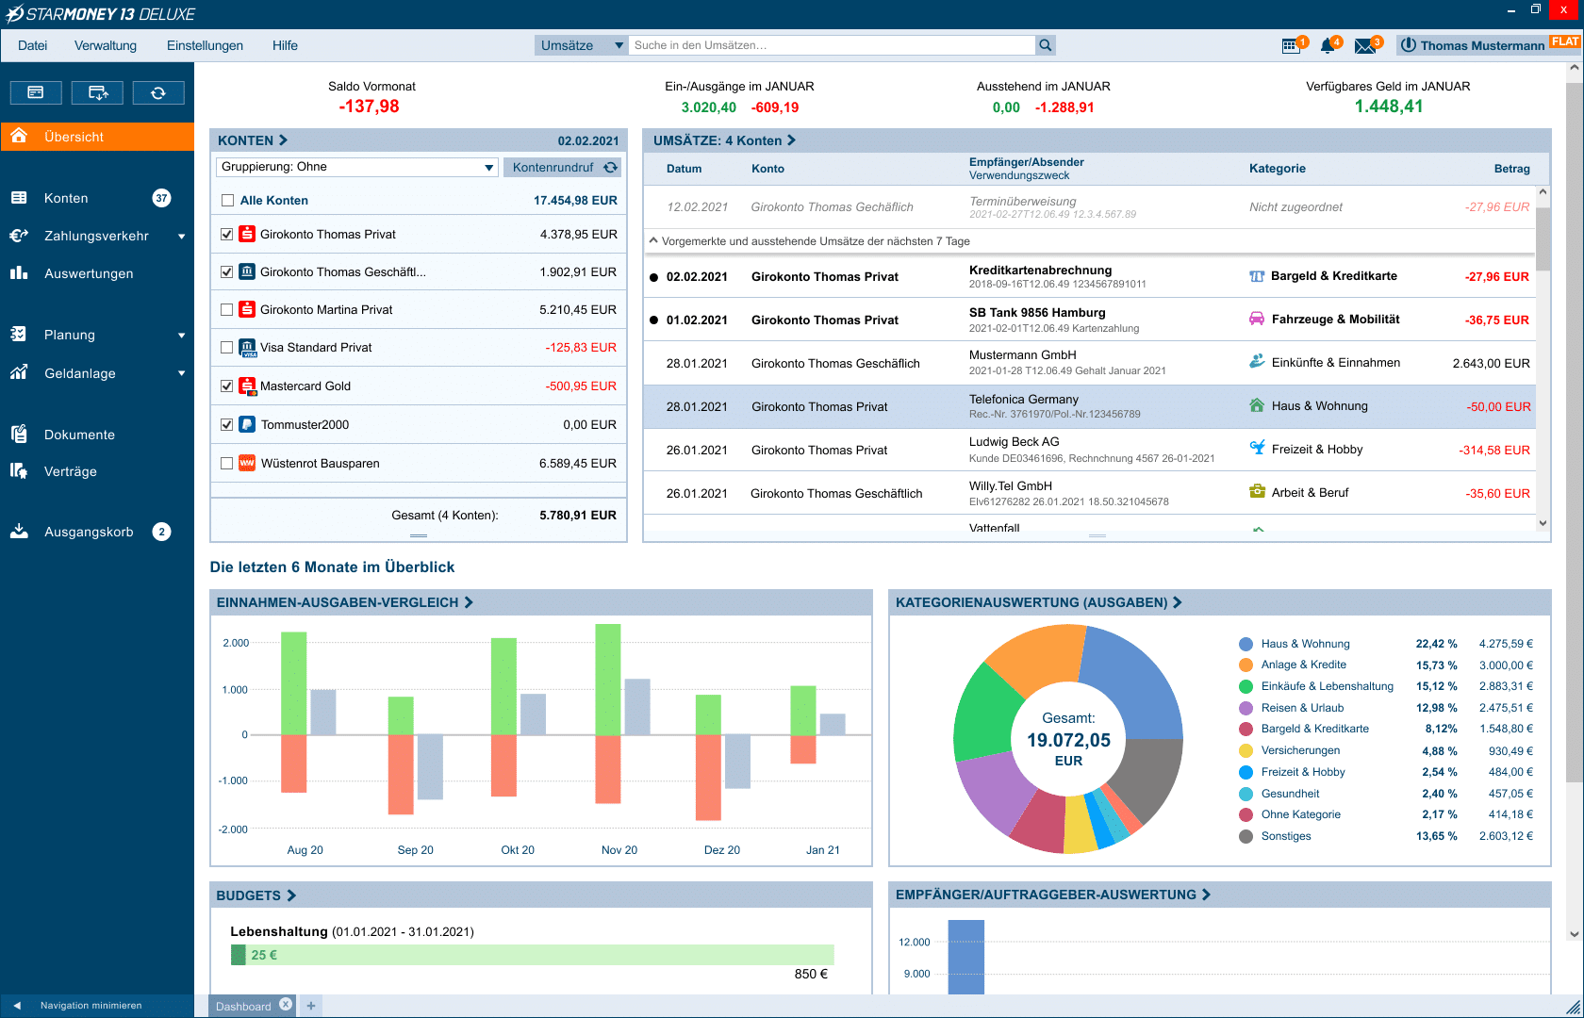Close the Dashboard tab
Image resolution: width=1584 pixels, height=1018 pixels.
click(x=286, y=1005)
